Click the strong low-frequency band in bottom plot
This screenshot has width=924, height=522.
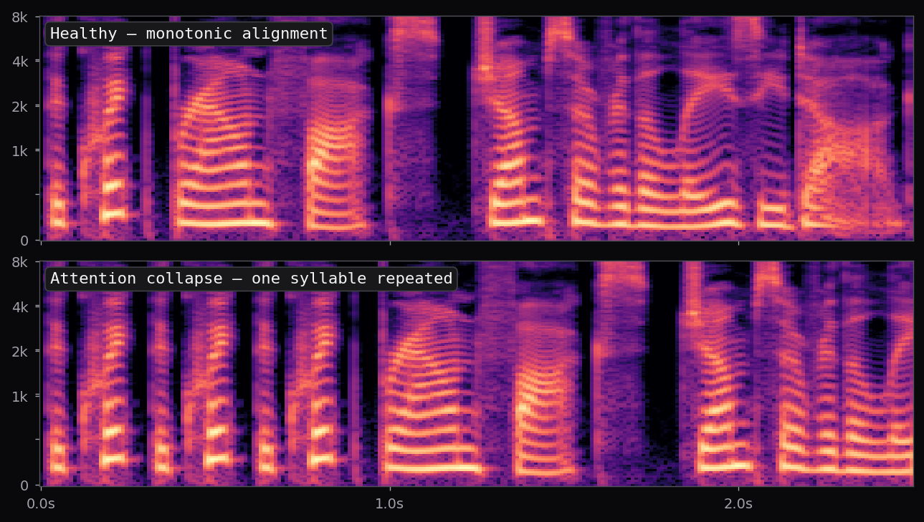pyautogui.click(x=430, y=469)
